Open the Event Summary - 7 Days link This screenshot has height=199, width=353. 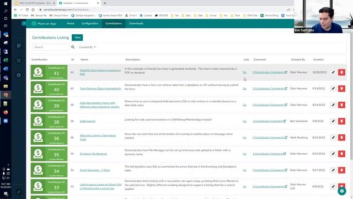[x=95, y=170]
